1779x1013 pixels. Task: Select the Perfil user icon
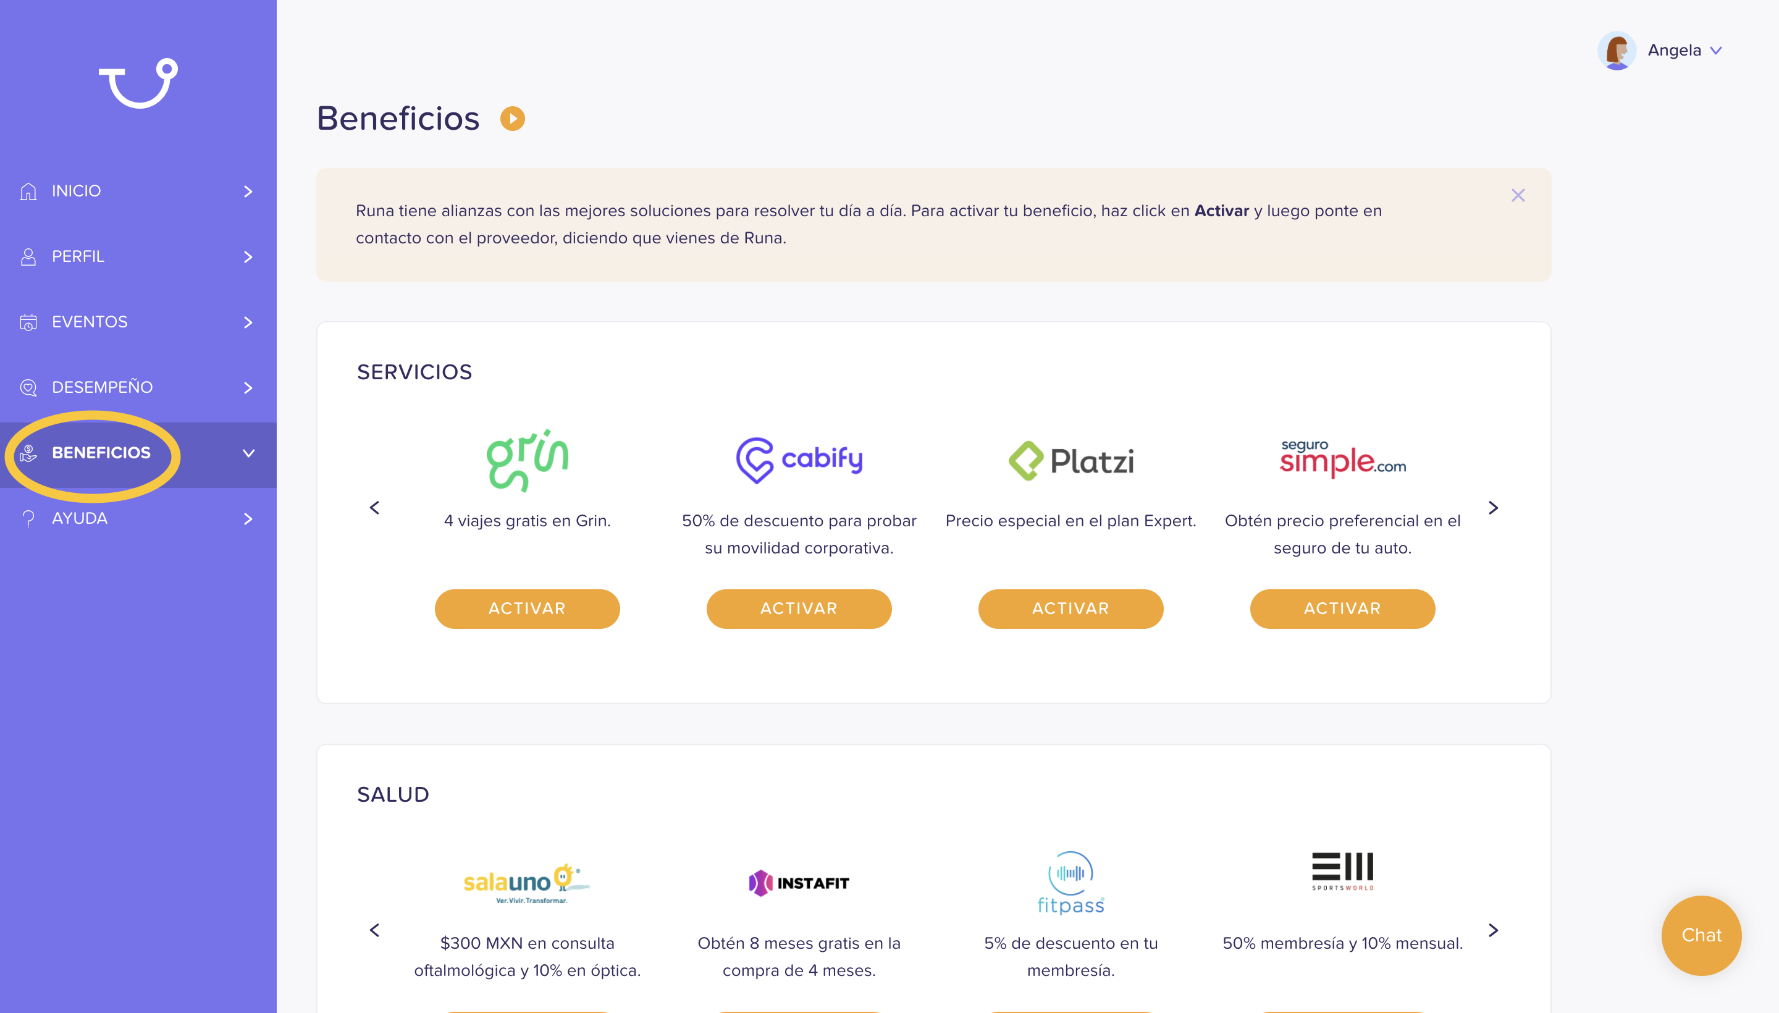28,257
